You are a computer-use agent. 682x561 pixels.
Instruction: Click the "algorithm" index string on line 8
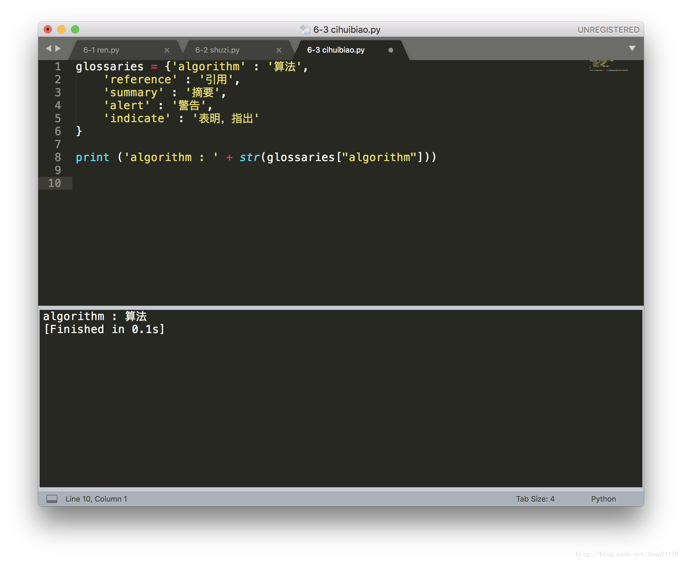pos(379,157)
